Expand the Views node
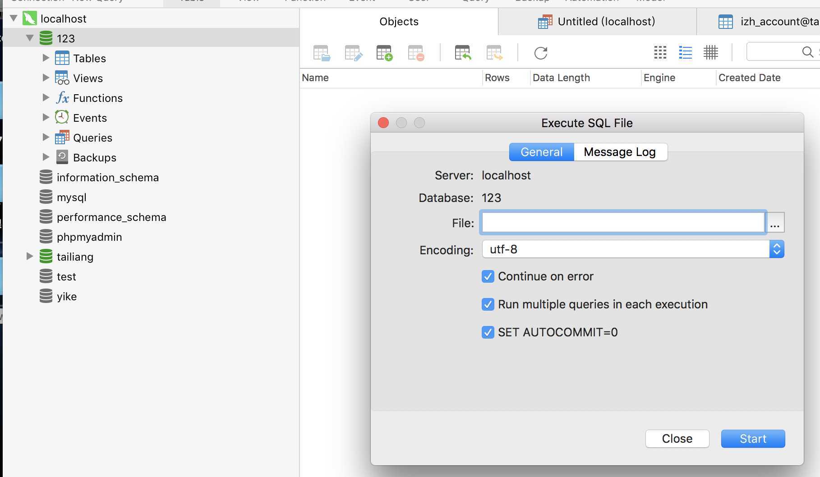This screenshot has height=477, width=820. pos(46,78)
